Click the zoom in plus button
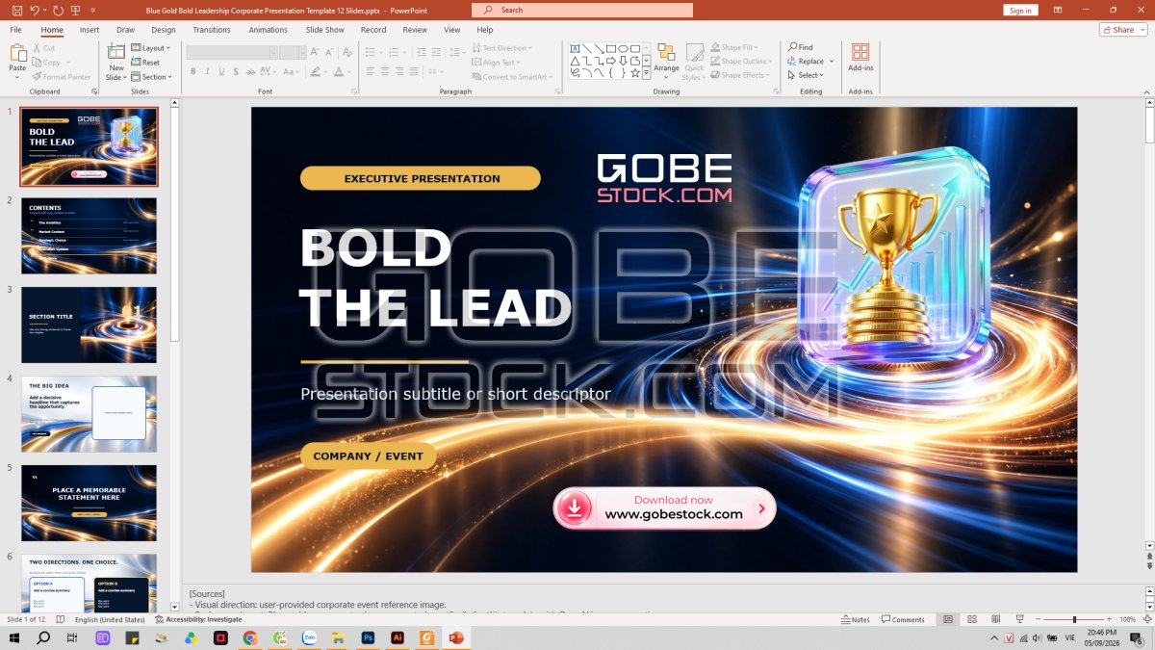This screenshot has height=650, width=1155. pos(1107,619)
